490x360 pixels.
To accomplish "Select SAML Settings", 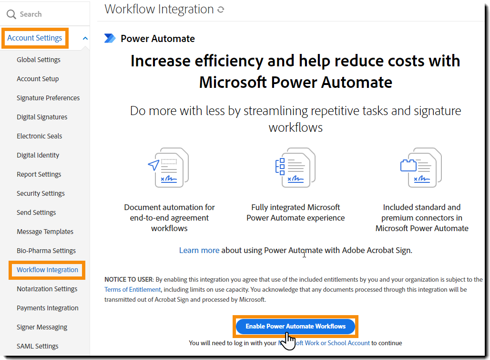I will coord(38,346).
